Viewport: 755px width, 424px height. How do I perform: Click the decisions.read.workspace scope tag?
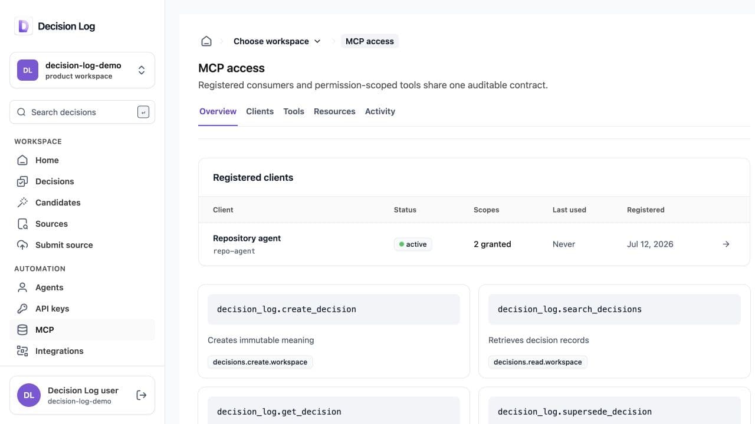pos(538,362)
